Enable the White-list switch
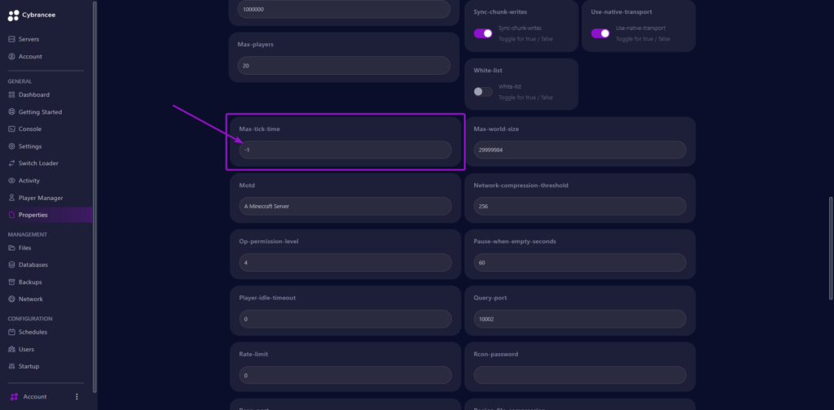Screen dimensions: 834x410 click(x=483, y=92)
